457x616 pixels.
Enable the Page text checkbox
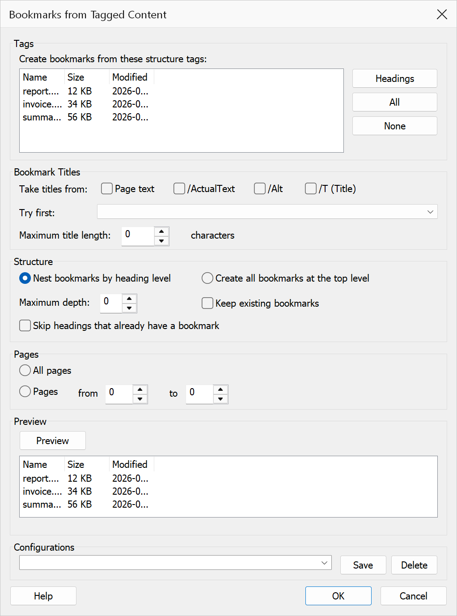[107, 188]
